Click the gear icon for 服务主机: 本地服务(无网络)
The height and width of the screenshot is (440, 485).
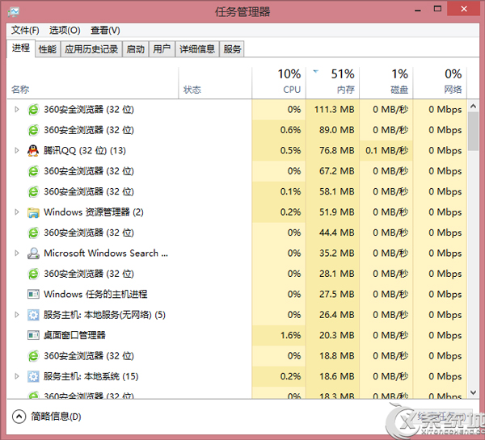click(33, 315)
